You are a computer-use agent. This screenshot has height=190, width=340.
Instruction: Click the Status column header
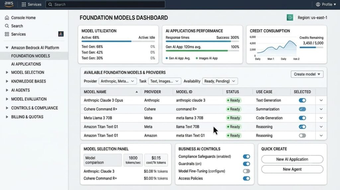pos(232,92)
